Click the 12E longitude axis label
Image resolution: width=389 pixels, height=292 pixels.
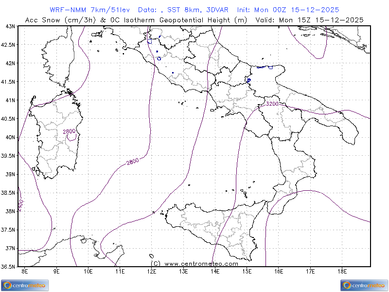pyautogui.click(x=152, y=271)
